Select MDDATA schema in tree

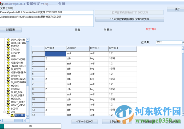(16, 99)
